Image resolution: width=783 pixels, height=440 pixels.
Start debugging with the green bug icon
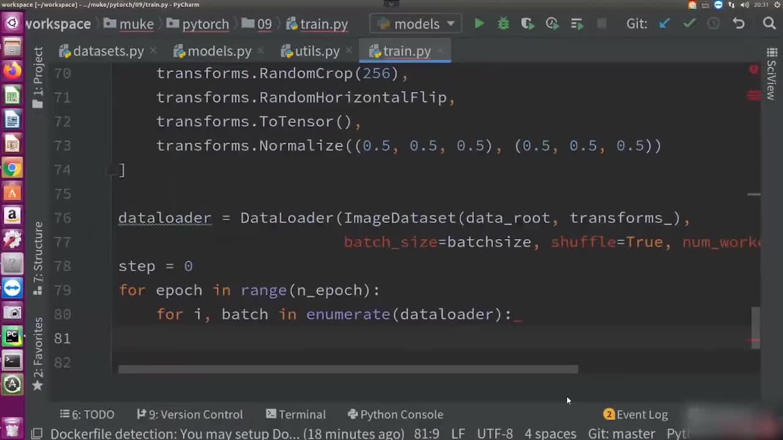coord(503,24)
